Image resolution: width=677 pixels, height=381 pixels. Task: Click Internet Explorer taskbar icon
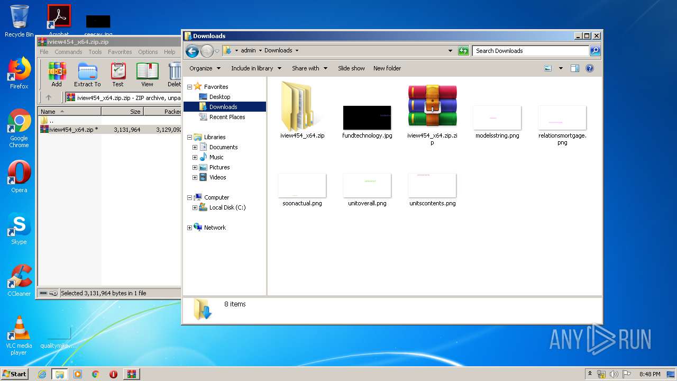(x=42, y=374)
